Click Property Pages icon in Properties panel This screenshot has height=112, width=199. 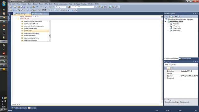click(x=172, y=68)
